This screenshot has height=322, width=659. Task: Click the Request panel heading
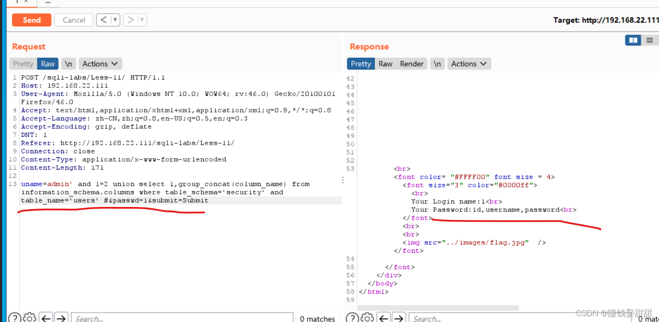tap(29, 47)
